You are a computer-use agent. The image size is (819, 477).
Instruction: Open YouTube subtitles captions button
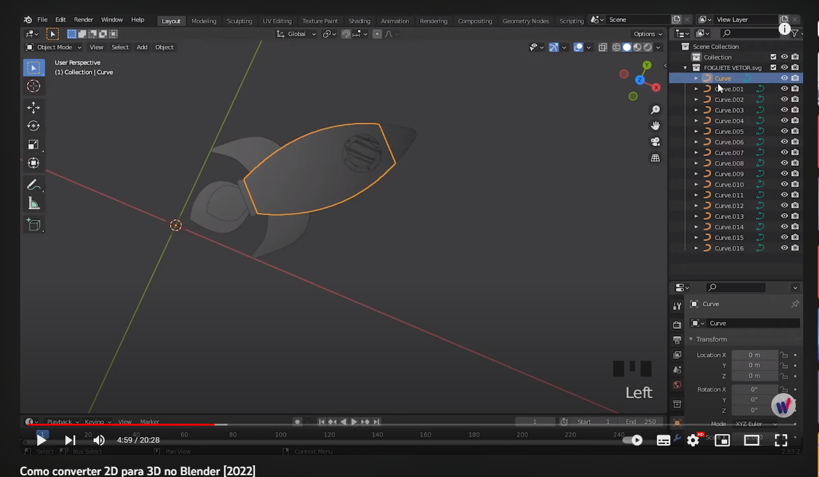[x=664, y=440]
